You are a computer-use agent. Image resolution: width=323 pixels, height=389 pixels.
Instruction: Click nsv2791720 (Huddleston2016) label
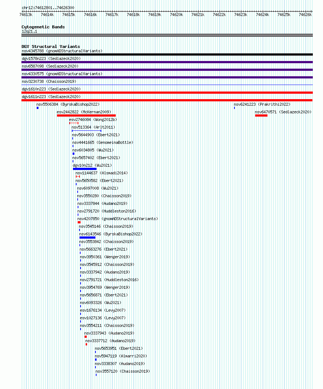pyautogui.click(x=107, y=211)
